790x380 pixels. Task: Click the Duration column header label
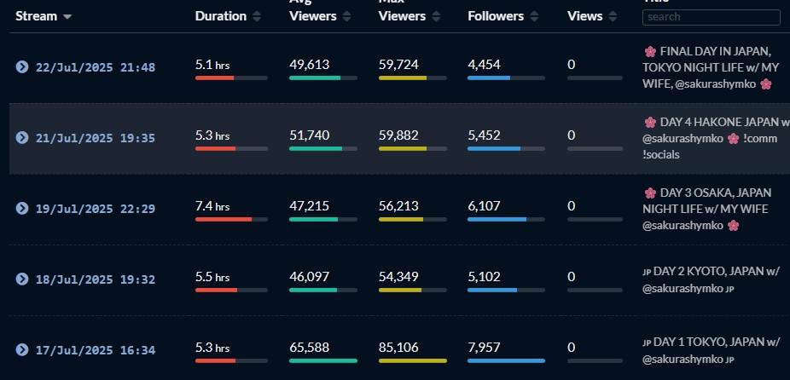(221, 16)
